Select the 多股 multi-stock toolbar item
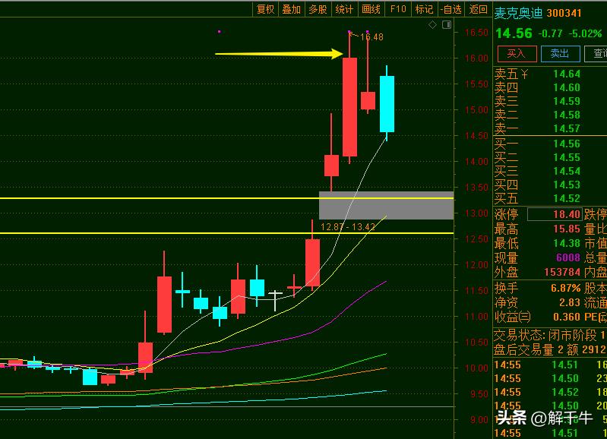 pos(318,9)
